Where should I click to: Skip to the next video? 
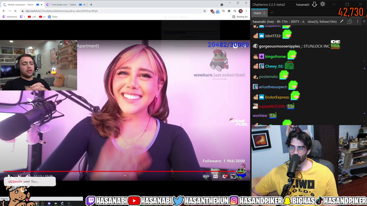19,176
